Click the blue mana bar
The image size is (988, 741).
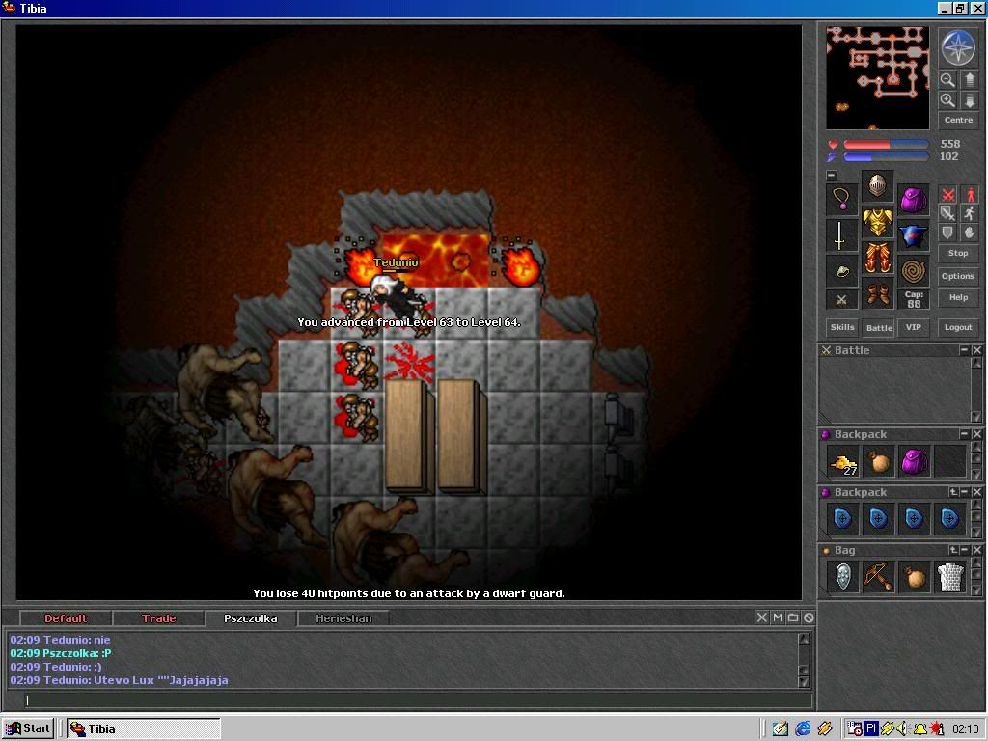886,157
